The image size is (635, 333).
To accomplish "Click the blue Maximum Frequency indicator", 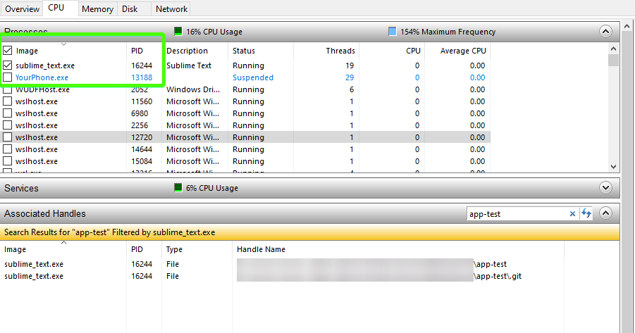I will pyautogui.click(x=393, y=32).
